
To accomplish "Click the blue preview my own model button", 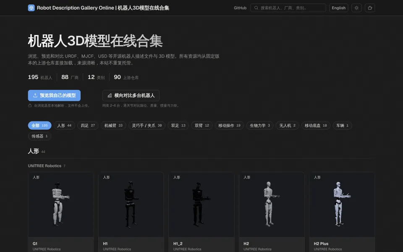I will click(54, 95).
